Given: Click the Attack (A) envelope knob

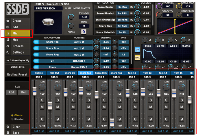Looking at the screenshot, I should click(x=145, y=40).
